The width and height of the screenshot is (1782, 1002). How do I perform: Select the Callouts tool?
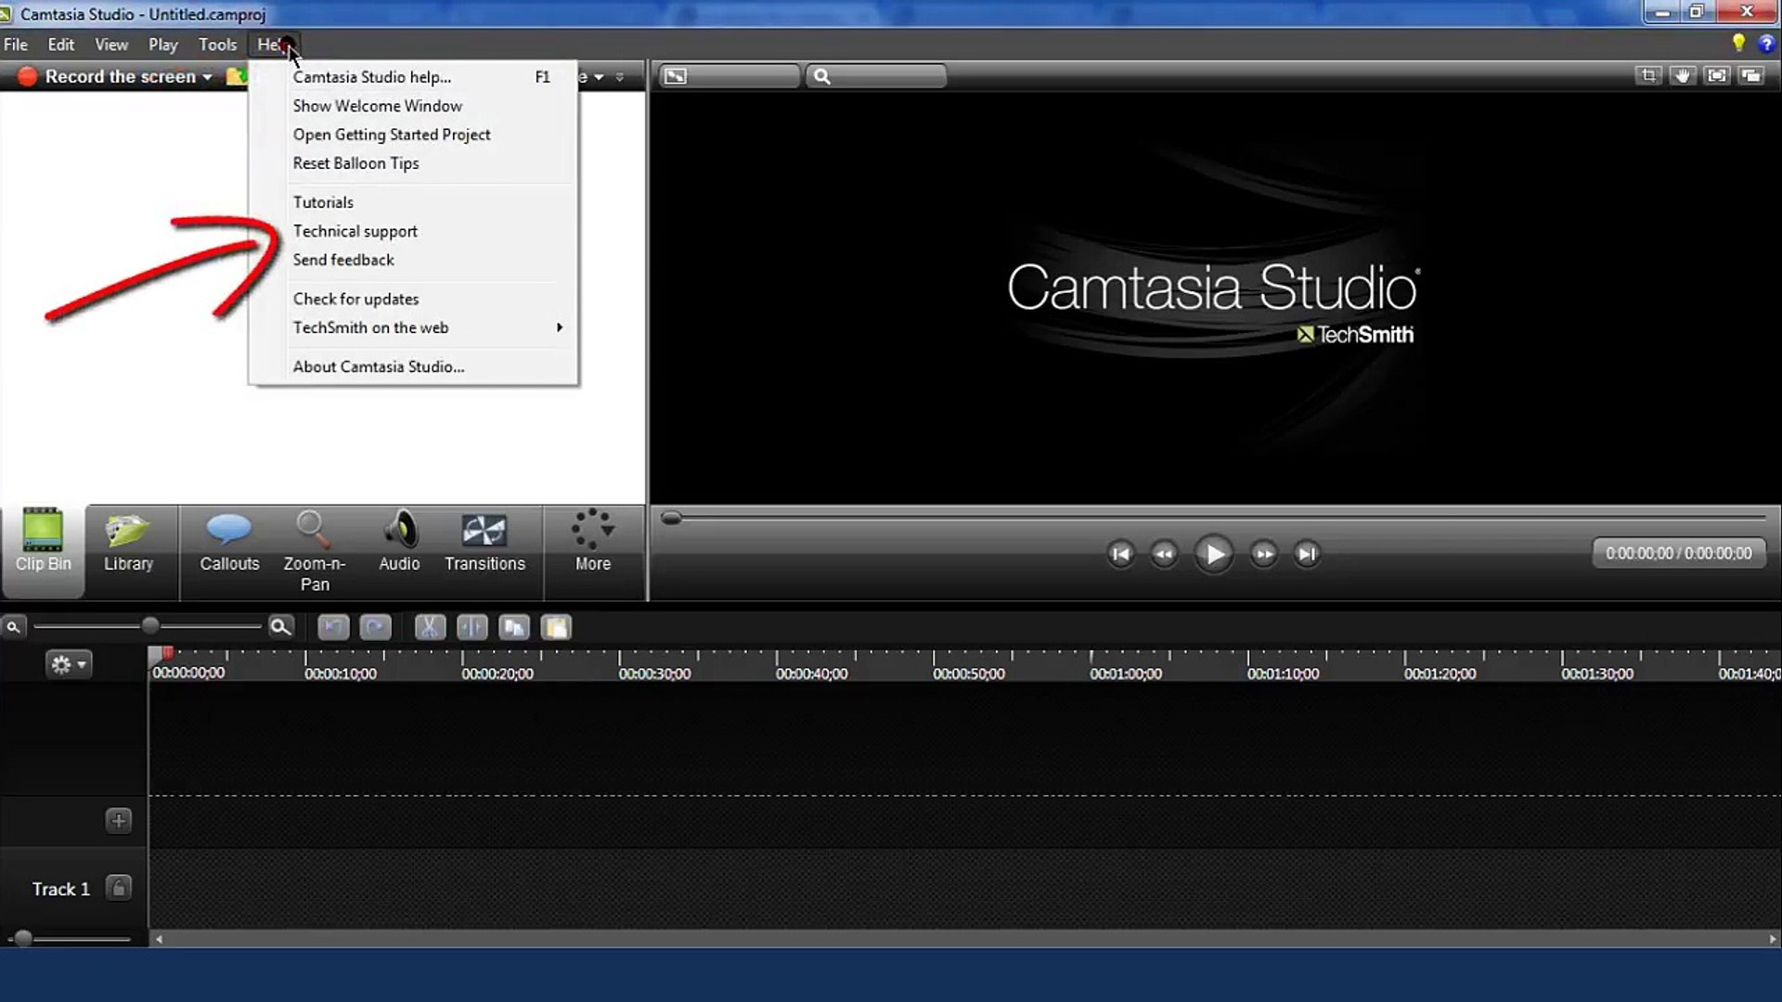(x=229, y=542)
